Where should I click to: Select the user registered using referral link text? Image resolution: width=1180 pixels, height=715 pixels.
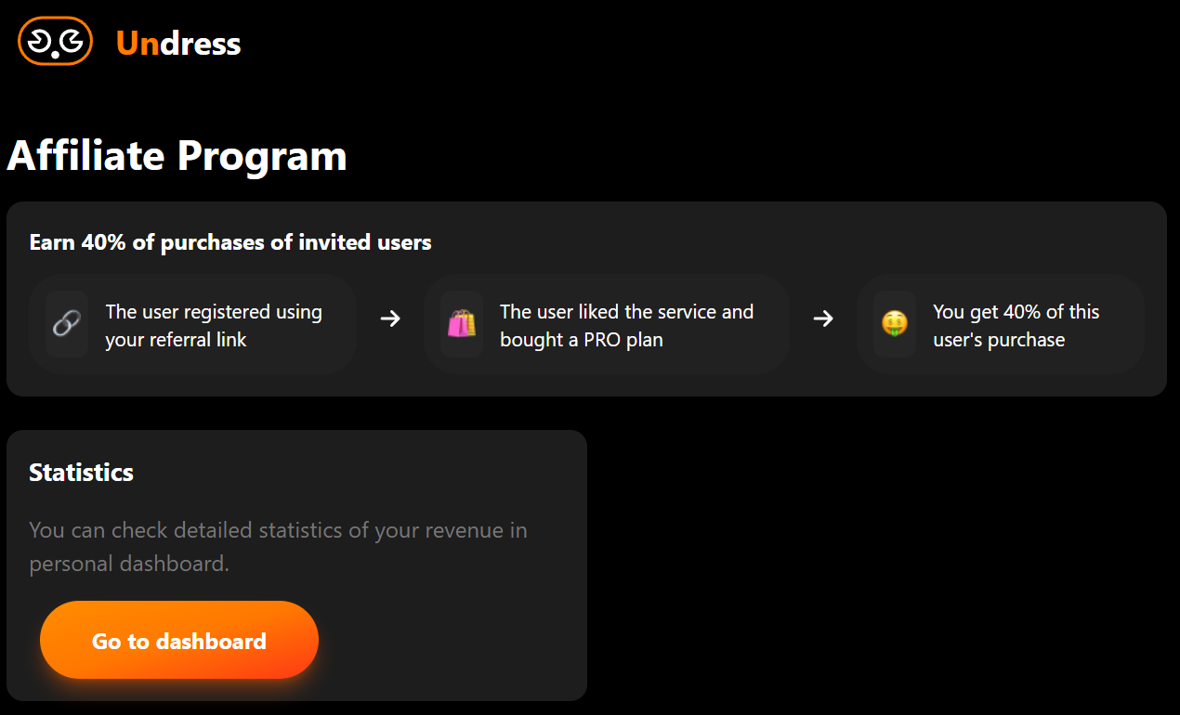[214, 325]
